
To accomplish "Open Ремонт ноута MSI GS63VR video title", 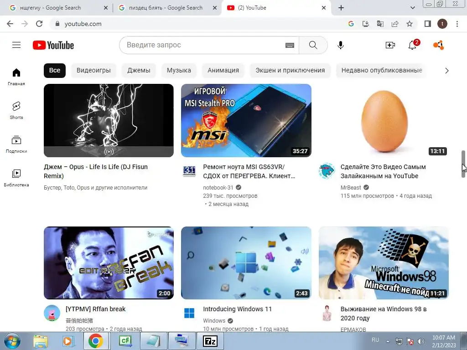I will point(249,171).
